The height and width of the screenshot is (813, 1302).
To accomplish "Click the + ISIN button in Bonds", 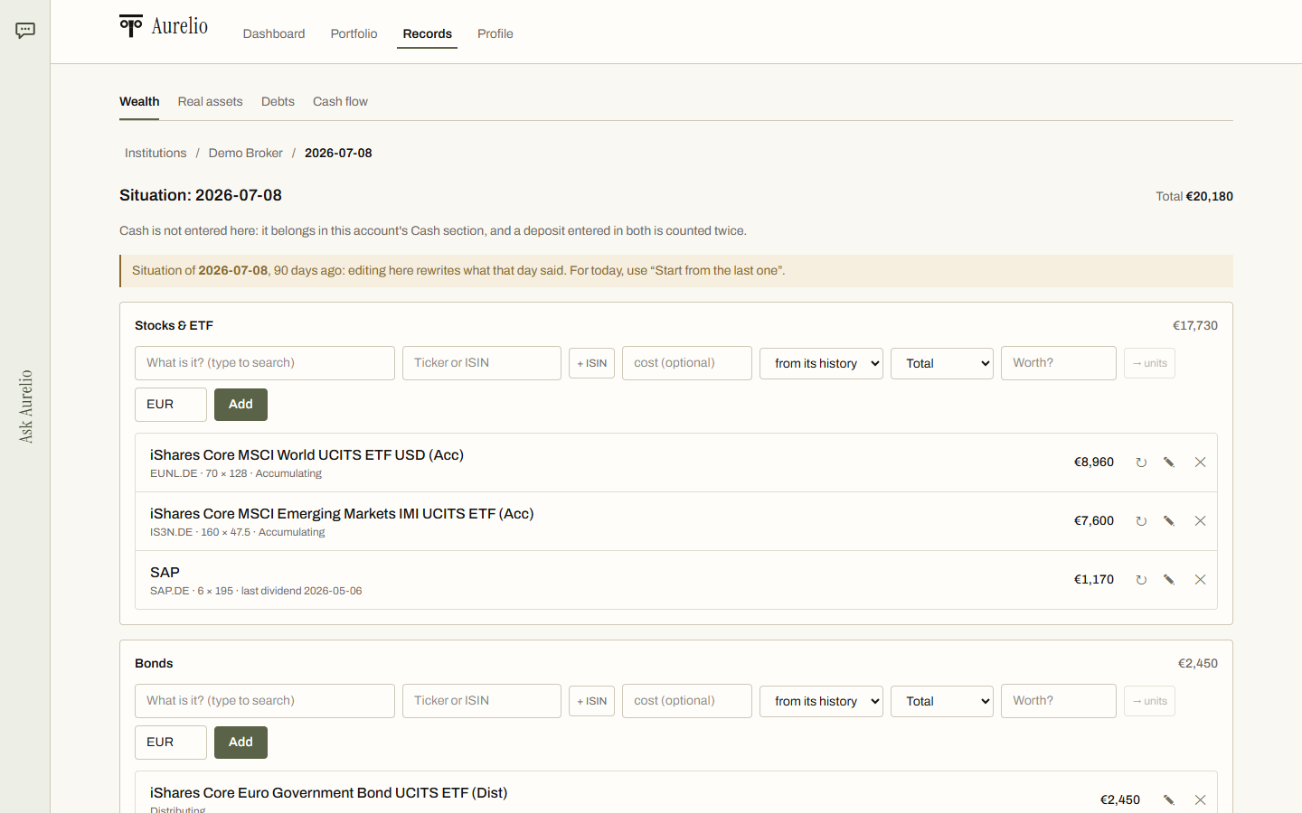I will tap(591, 701).
